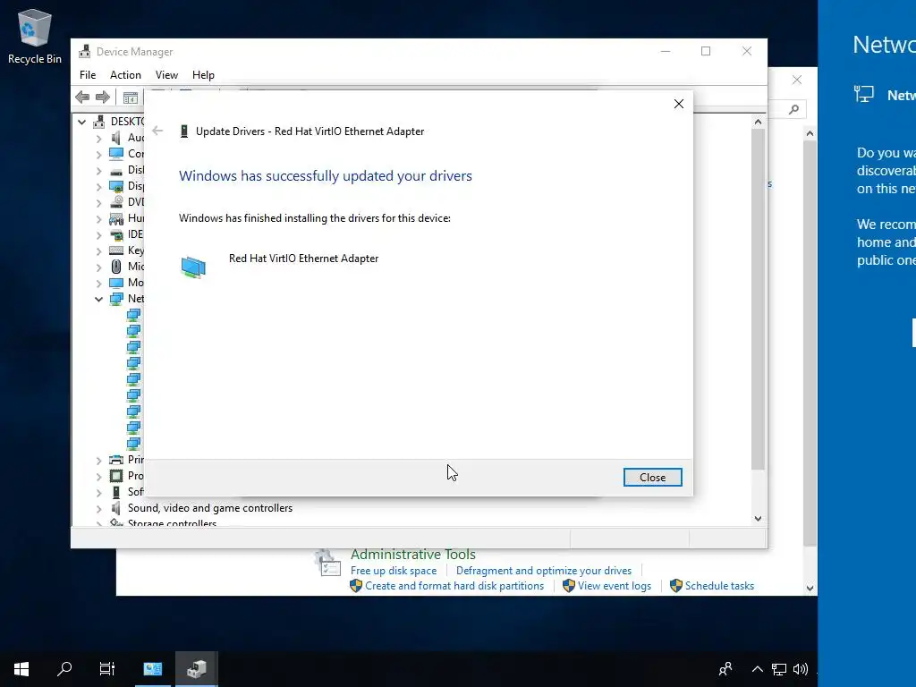Expand the Processors category arrow

coord(98,476)
